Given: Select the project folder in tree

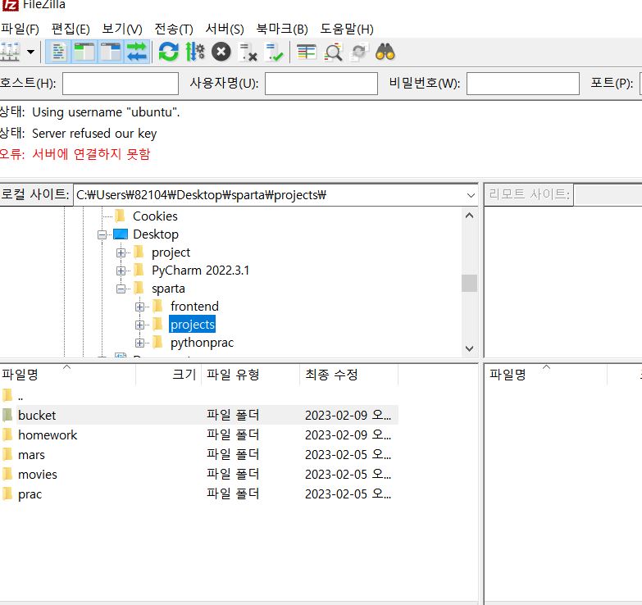Looking at the screenshot, I should pos(171,252).
